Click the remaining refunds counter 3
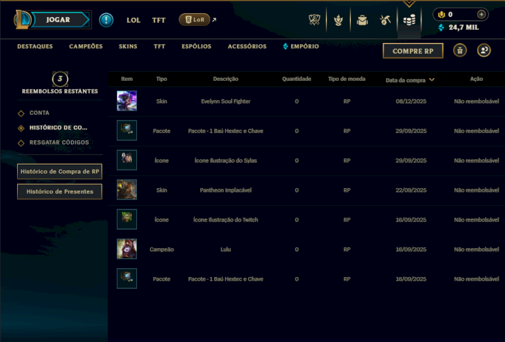Viewport: 505px width, 342px height. pyautogui.click(x=60, y=79)
